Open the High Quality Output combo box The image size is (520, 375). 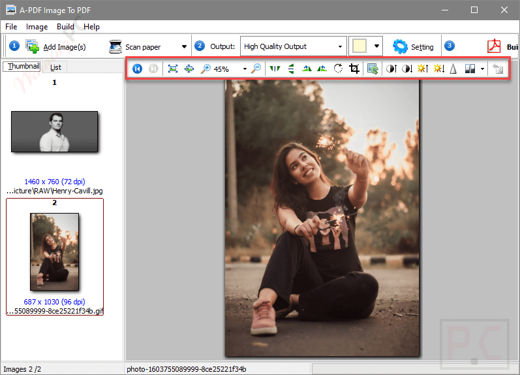click(293, 46)
